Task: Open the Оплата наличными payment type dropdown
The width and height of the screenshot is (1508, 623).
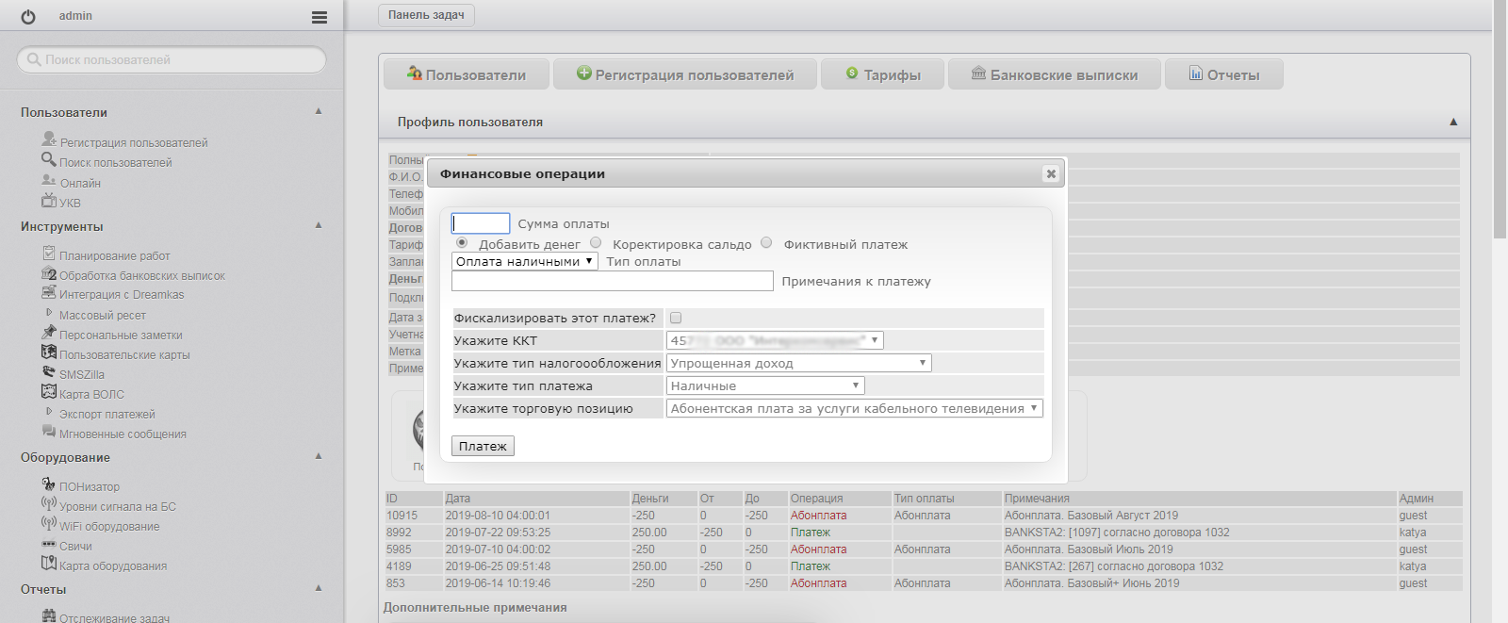Action: [525, 261]
